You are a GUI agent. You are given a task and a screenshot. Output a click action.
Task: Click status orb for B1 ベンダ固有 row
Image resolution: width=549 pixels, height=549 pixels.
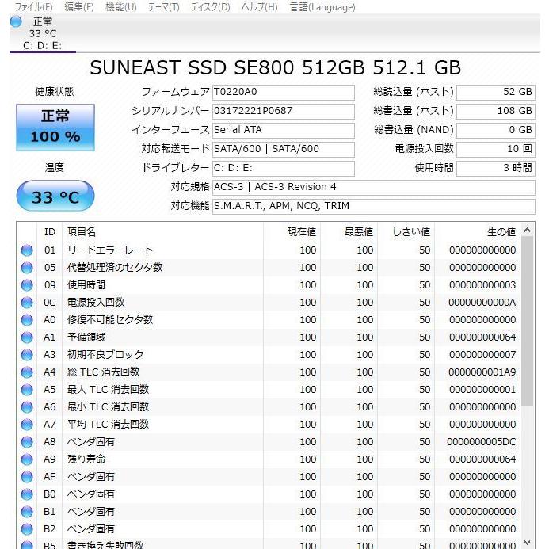(x=27, y=512)
